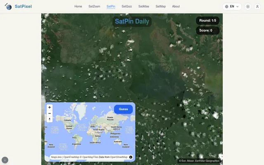Click Canada label on the mini map
This screenshot has width=264, height=165.
click(x=68, y=120)
